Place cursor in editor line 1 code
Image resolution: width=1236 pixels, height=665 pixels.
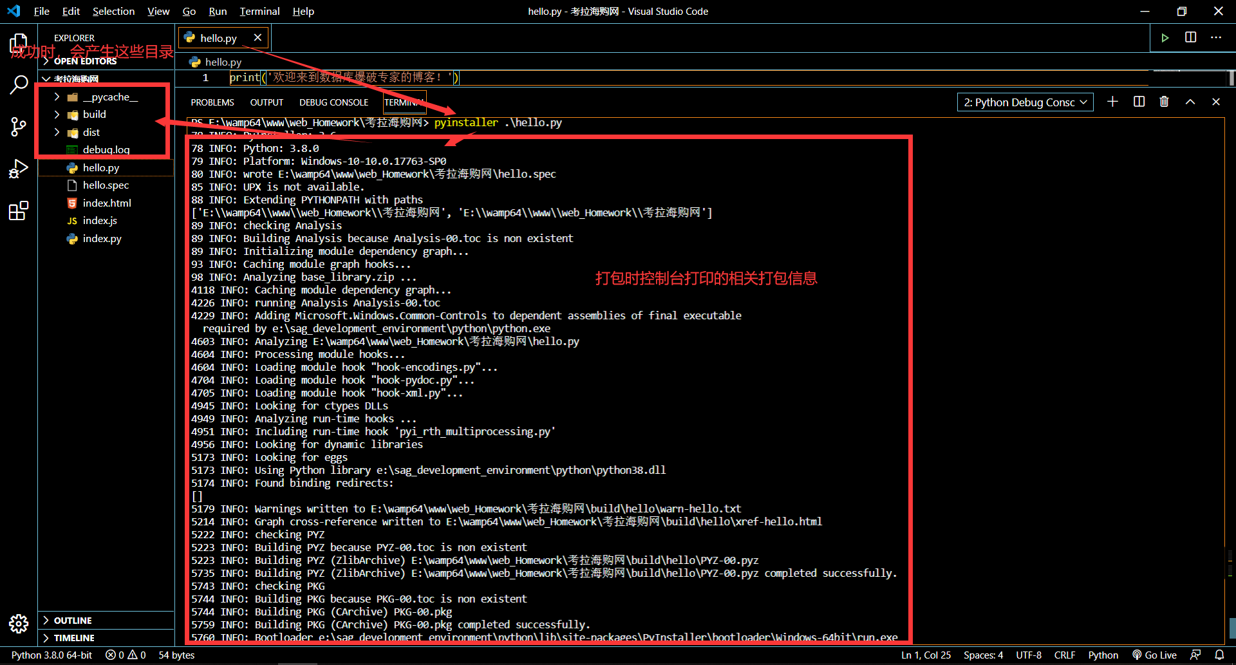point(344,77)
